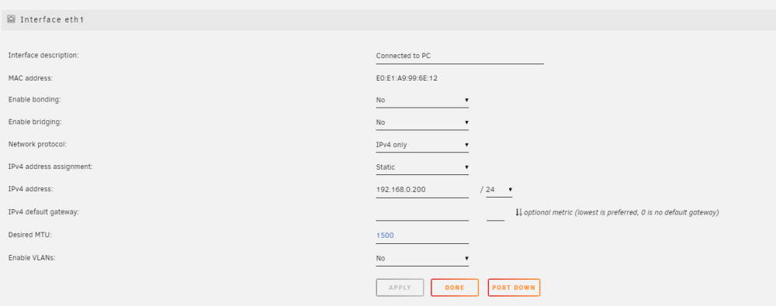The height and width of the screenshot is (306, 776).
Task: Click the metric sort icon beside gateway
Action: [x=518, y=212]
